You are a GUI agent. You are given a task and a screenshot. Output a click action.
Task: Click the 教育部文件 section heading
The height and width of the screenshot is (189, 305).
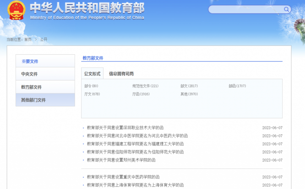[x=93, y=58]
